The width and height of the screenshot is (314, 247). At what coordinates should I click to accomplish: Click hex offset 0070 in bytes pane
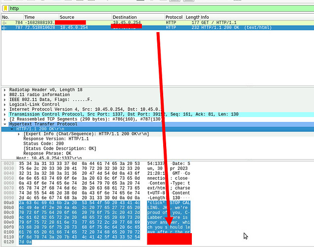click(9, 188)
